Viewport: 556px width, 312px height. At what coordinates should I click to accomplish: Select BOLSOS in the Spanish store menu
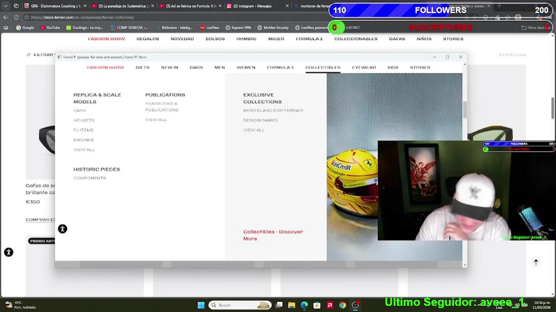click(x=215, y=39)
